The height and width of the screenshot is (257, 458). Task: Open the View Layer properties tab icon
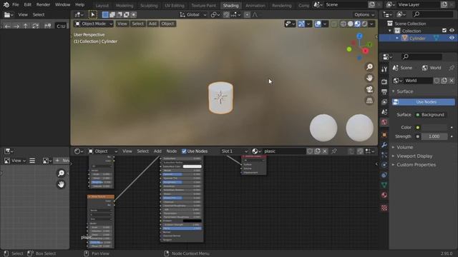tap(384, 101)
